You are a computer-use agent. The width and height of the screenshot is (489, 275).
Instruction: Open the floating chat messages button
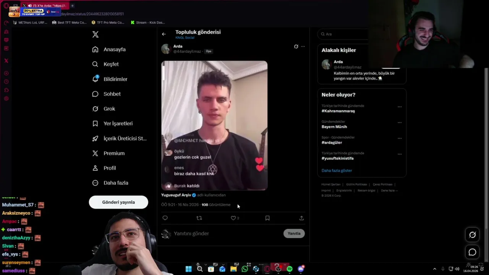(x=473, y=252)
